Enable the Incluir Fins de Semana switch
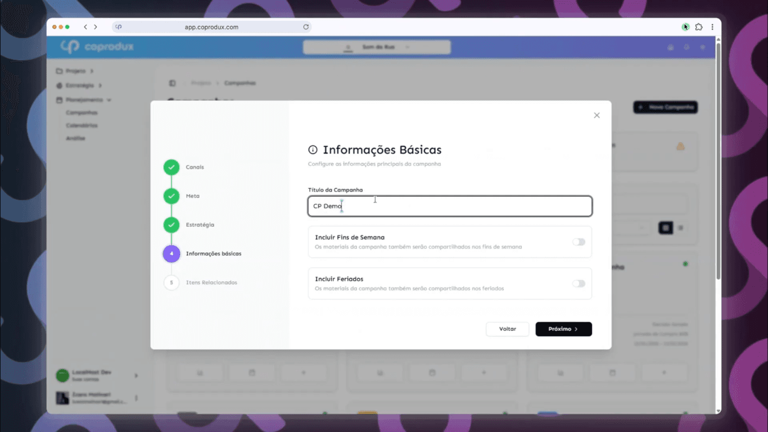This screenshot has width=768, height=432. pos(579,242)
